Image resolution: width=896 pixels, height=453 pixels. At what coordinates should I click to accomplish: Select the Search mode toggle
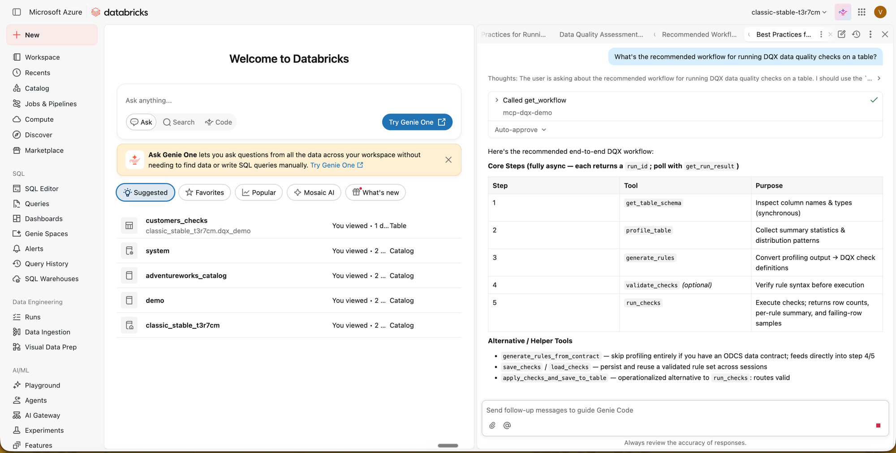[x=179, y=122]
